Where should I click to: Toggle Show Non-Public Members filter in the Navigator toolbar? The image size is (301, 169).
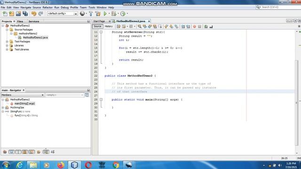tap(25, 152)
